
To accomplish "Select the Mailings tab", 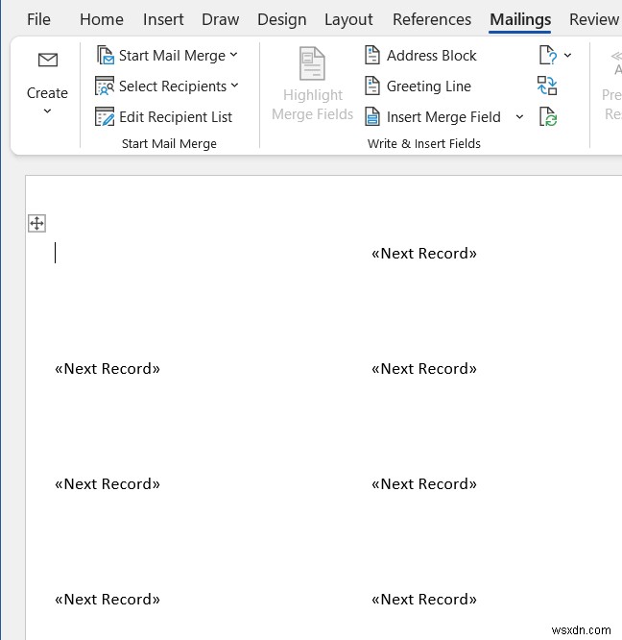I will tap(520, 19).
